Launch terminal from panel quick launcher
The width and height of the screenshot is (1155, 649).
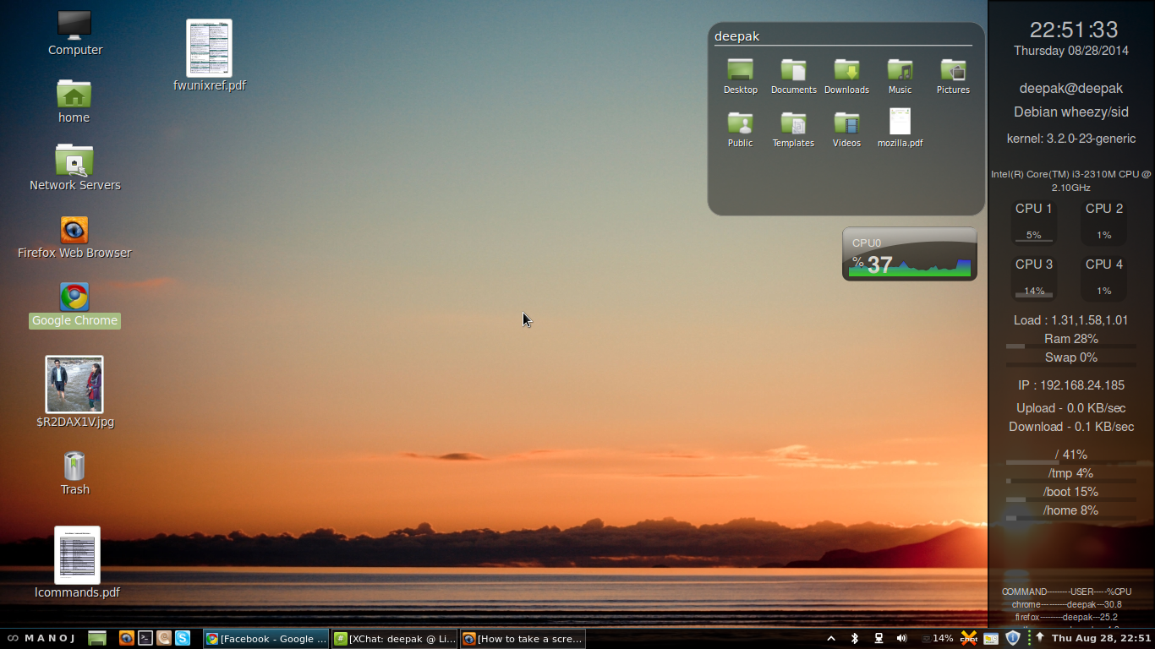click(x=145, y=638)
